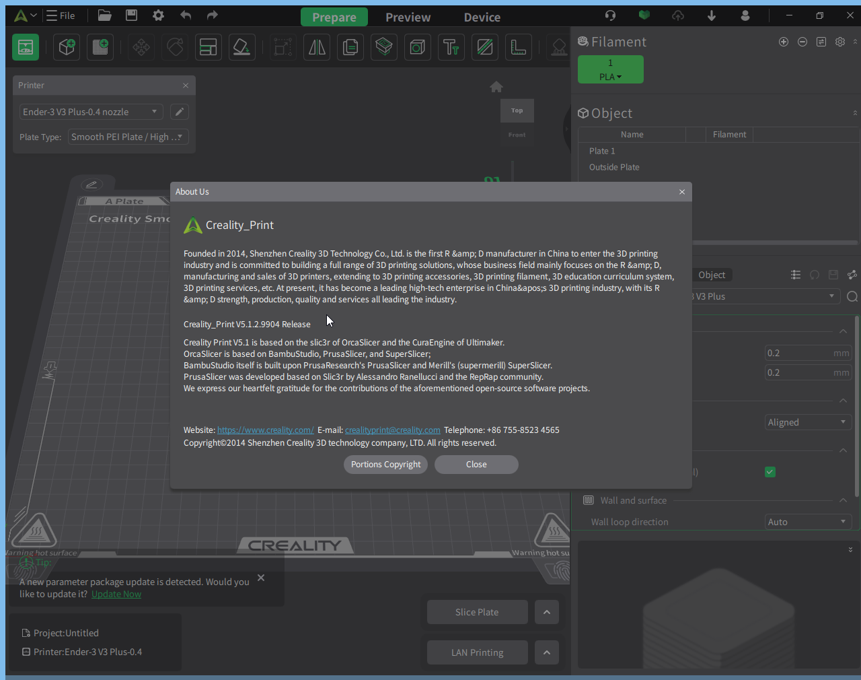Click the filament sync swap icon
Image resolution: width=861 pixels, height=680 pixels.
click(821, 42)
